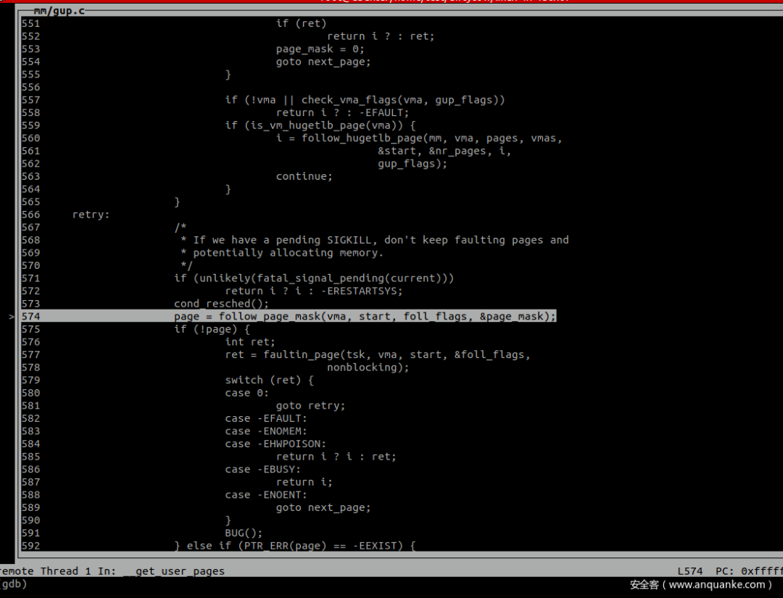This screenshot has height=598, width=783.
Task: Select line 551 'if (ret)'
Action: (x=301, y=23)
